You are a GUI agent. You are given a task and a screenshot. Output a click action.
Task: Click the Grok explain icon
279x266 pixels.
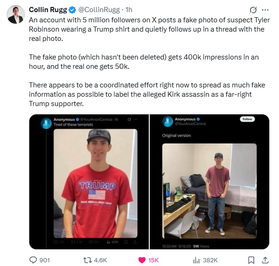[x=253, y=10]
